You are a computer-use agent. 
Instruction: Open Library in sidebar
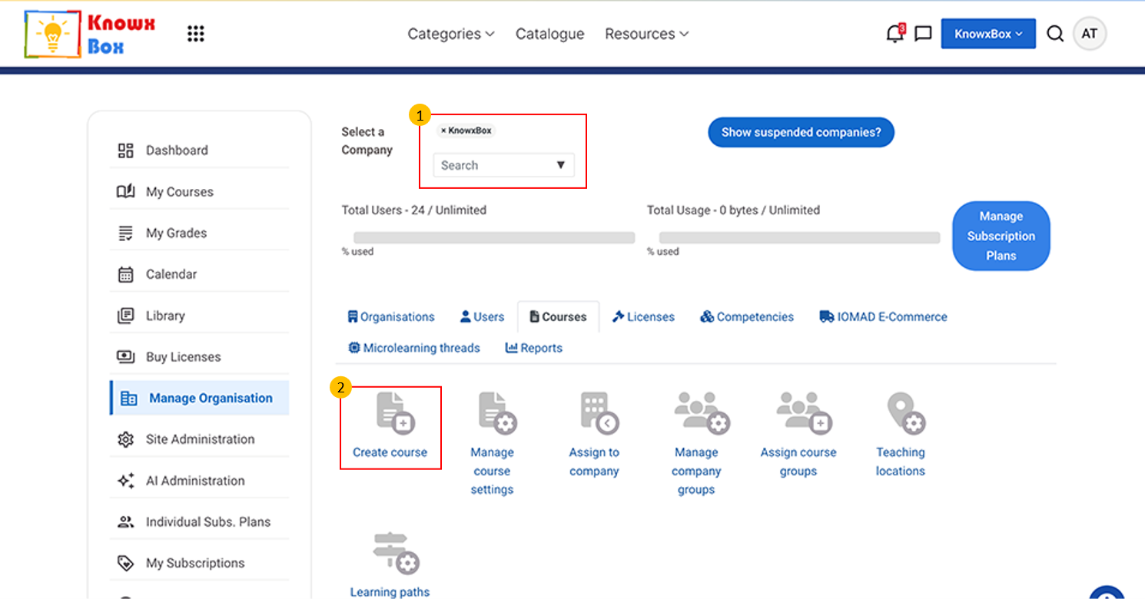tap(200, 316)
